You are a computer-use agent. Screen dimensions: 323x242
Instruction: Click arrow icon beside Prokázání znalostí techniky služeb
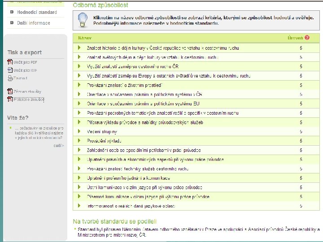pyautogui.click(x=79, y=169)
